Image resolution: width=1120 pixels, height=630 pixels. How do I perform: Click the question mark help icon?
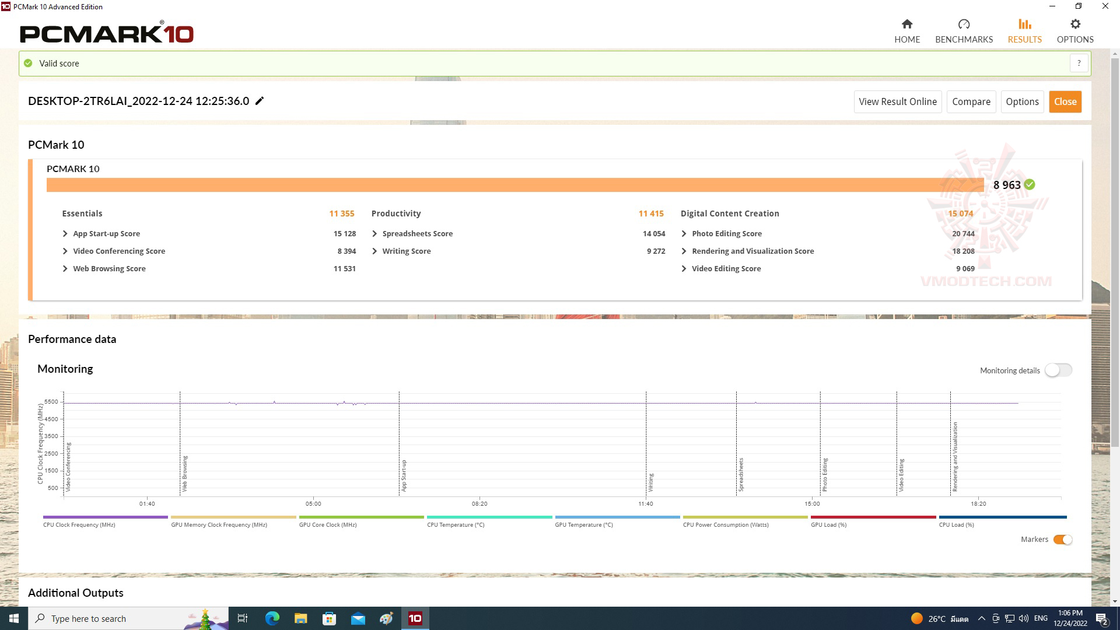[1079, 62]
